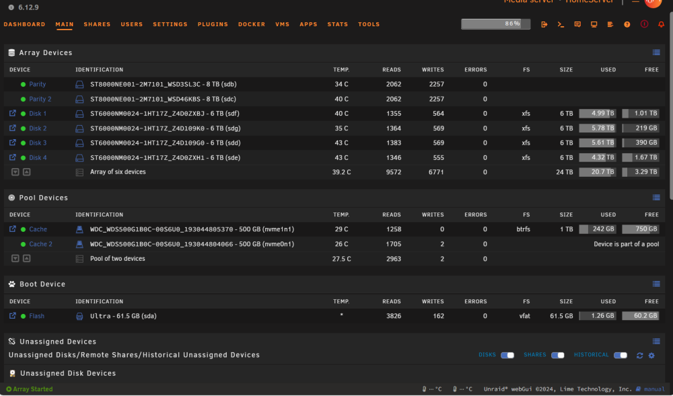Image resolution: width=673 pixels, height=396 pixels.
Task: Switch to the SHARES tab
Action: [x=97, y=24]
